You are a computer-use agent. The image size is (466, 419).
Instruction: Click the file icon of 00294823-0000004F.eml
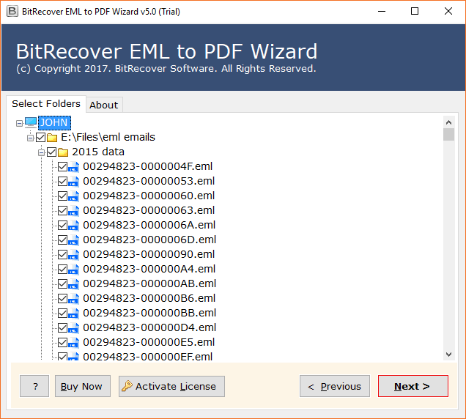pyautogui.click(x=74, y=167)
